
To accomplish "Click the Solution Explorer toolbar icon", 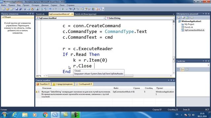I will pos(82,9).
